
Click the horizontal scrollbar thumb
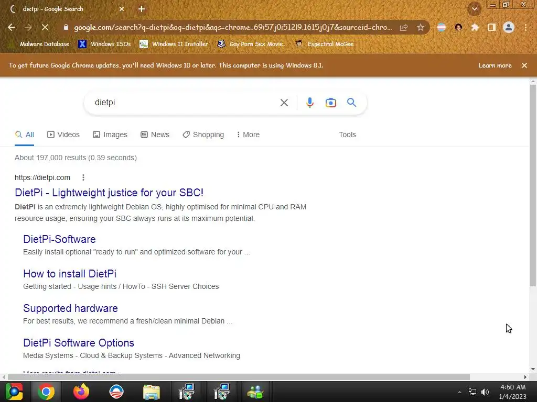coord(239,377)
